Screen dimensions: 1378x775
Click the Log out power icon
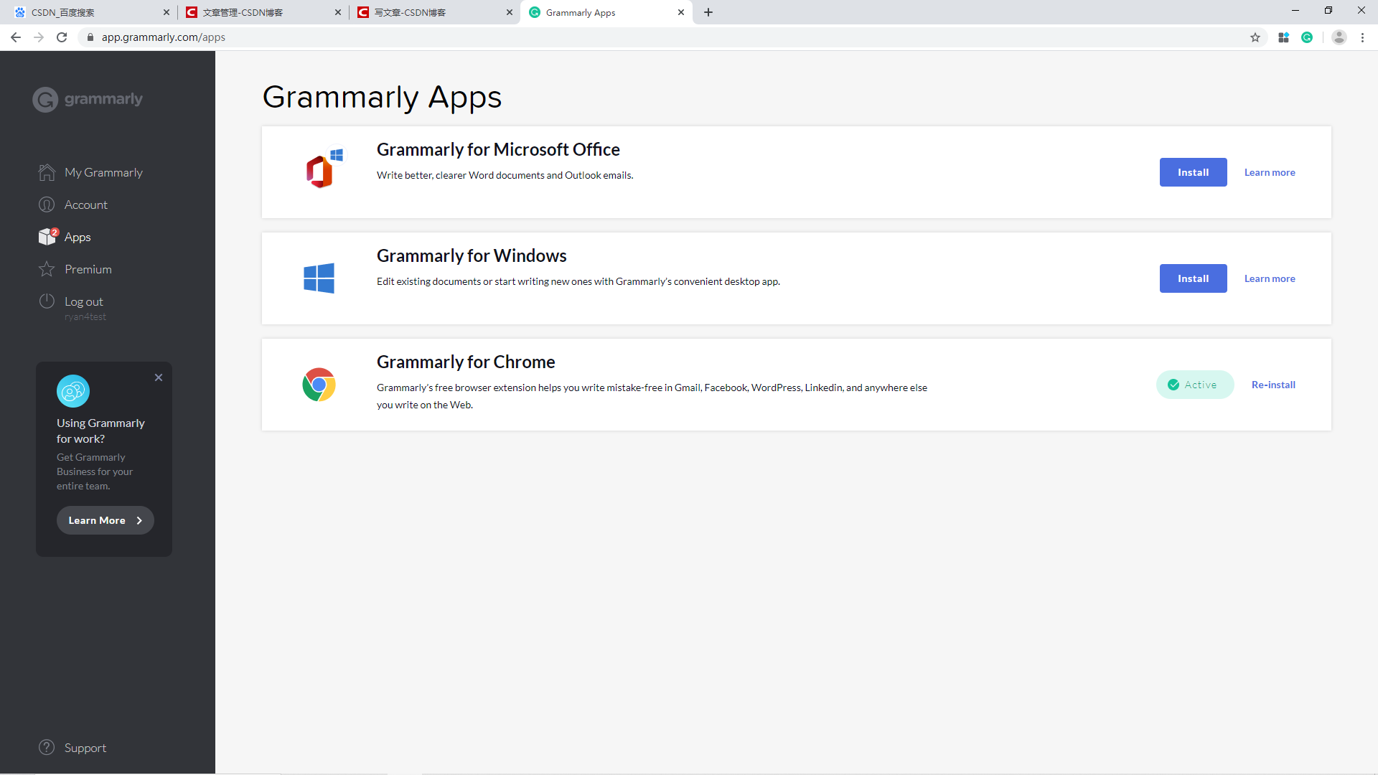tap(47, 301)
